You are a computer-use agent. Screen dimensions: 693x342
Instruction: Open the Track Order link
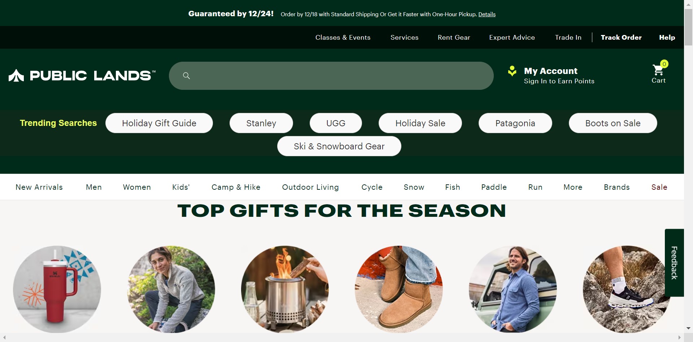click(x=621, y=38)
